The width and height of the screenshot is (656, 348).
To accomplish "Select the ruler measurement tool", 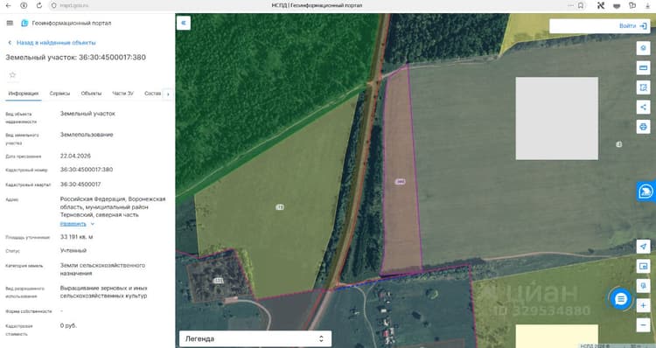I will click(x=643, y=67).
